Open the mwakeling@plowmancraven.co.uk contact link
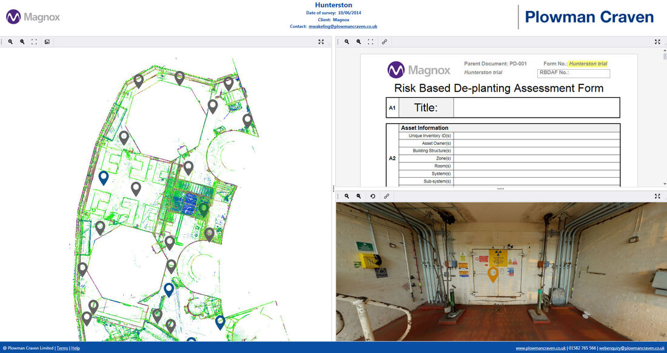Screen dimensions: 667x353 [342, 27]
